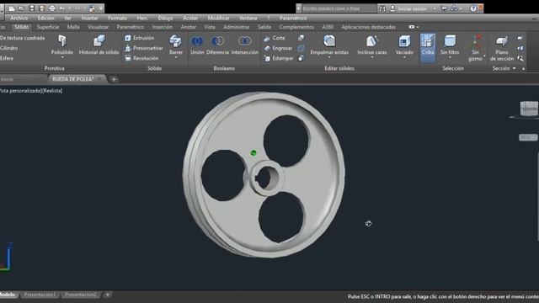The height and width of the screenshot is (303, 539).
Task: Click the Save As icon in quick access toolbar
Action: 42,8
